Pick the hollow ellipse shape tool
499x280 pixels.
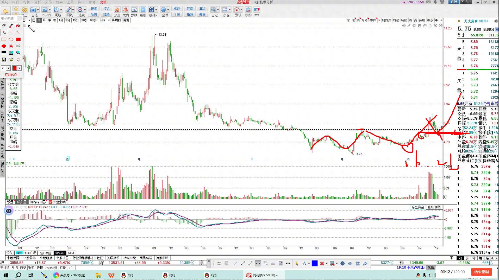(x=11, y=39)
